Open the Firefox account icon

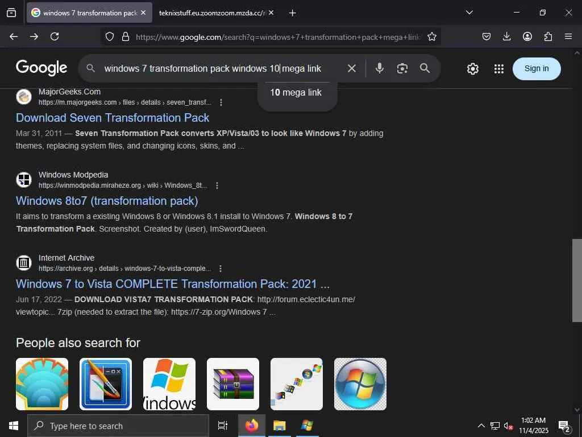click(527, 36)
